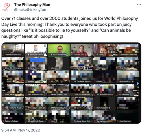Image resolution: width=144 pixels, height=136 pixels.
Task: Go to previous Zoom gallery page arrow
Action: (3, 83)
